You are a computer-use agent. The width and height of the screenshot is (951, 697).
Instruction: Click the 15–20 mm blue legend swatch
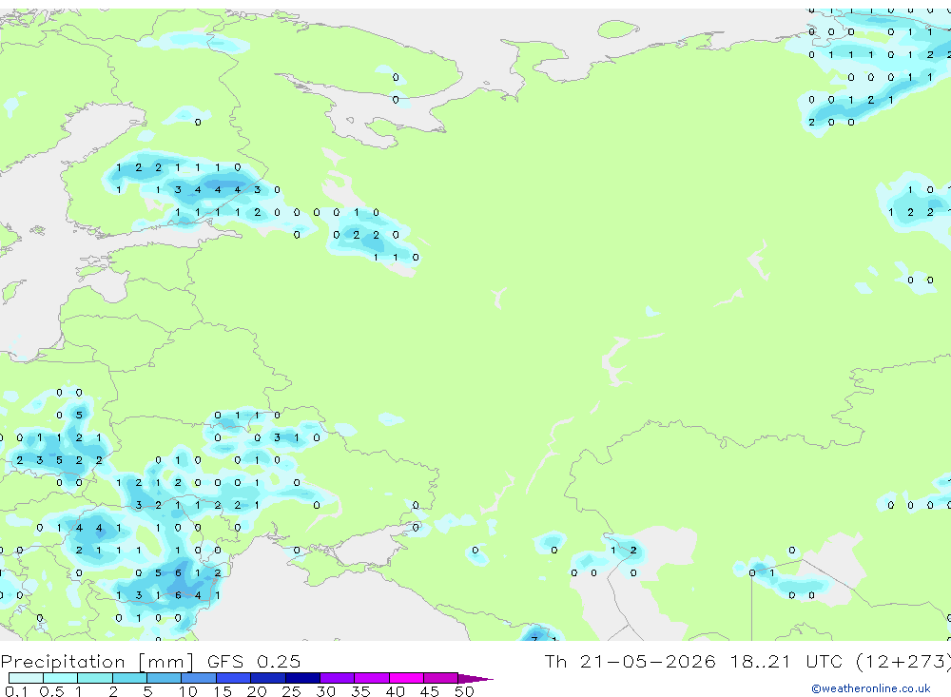pos(234,678)
